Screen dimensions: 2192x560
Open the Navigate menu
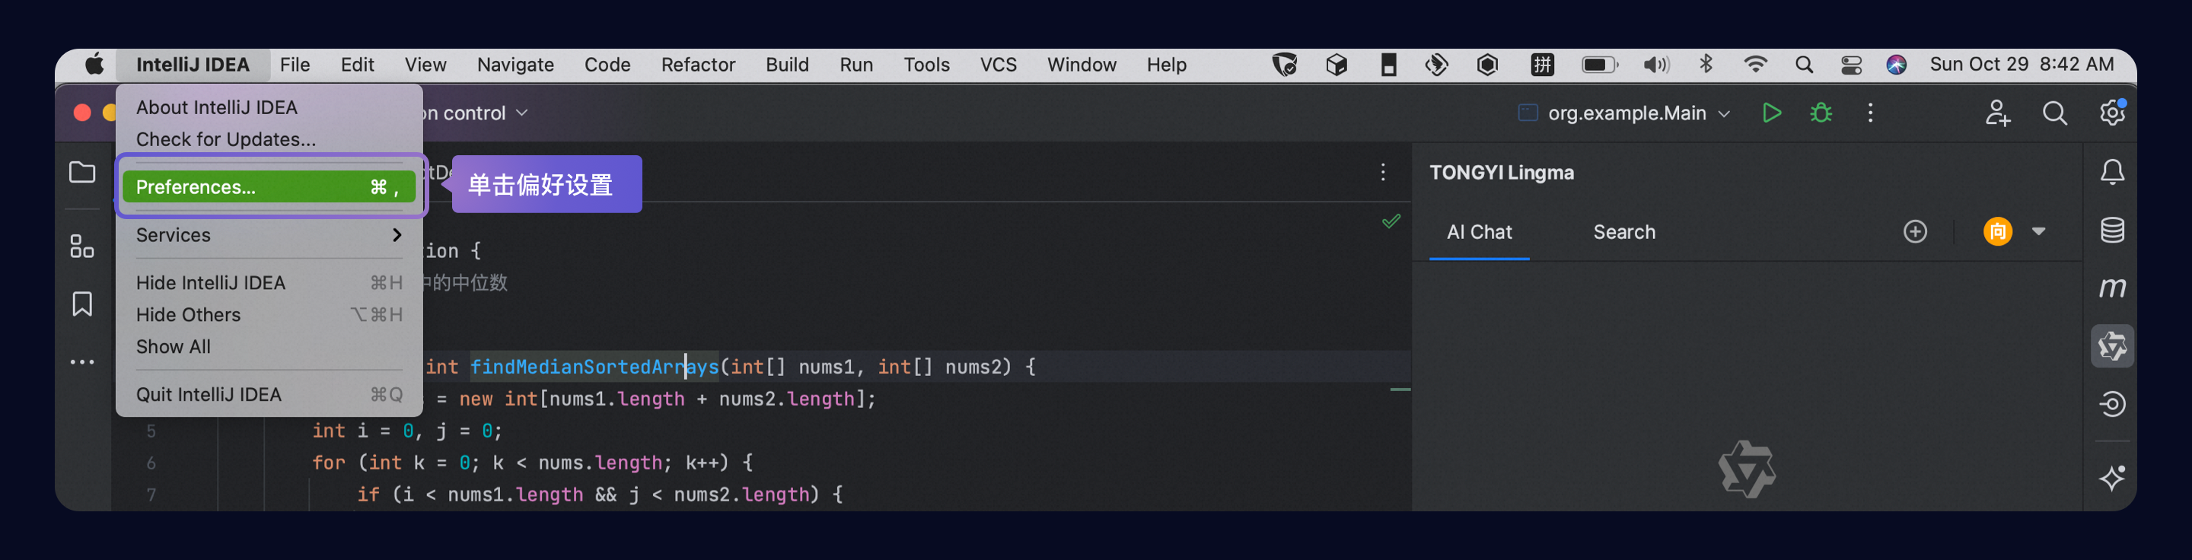click(516, 65)
